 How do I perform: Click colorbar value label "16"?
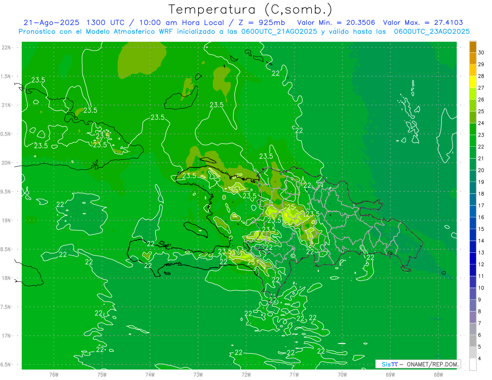(481, 217)
